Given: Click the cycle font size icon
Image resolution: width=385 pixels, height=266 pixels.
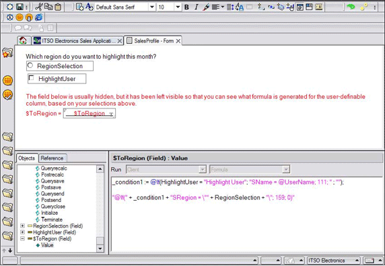Looking at the screenshot, I should tap(240, 7).
